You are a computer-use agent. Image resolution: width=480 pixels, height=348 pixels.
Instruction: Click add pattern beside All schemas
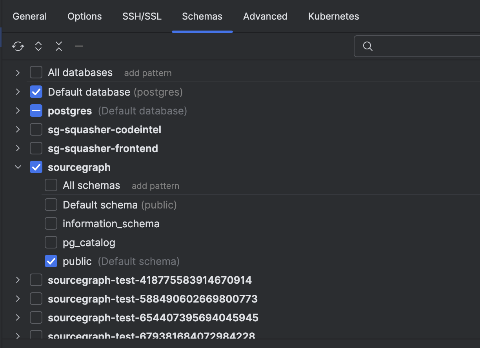tap(155, 186)
